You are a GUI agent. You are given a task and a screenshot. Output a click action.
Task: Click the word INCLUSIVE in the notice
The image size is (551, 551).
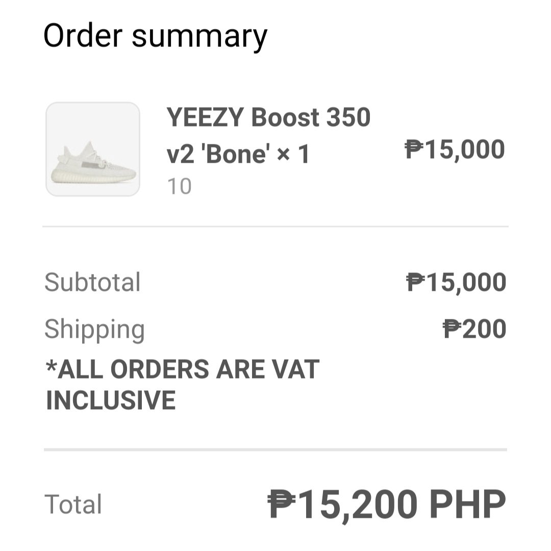coord(111,400)
